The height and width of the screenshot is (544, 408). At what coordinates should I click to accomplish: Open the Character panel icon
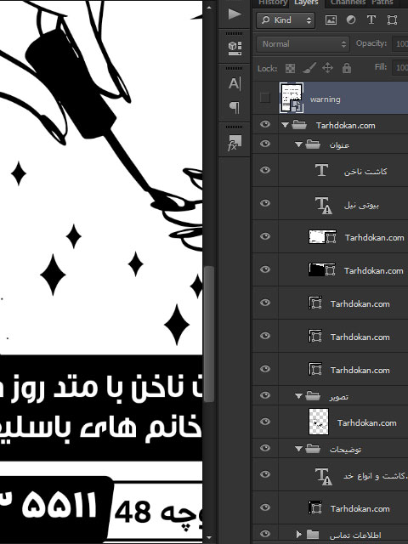[235, 83]
